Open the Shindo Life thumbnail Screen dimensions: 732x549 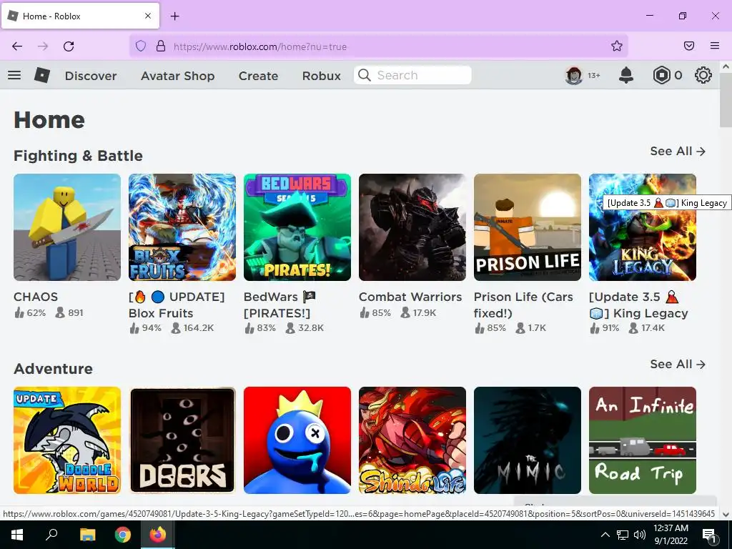click(412, 440)
